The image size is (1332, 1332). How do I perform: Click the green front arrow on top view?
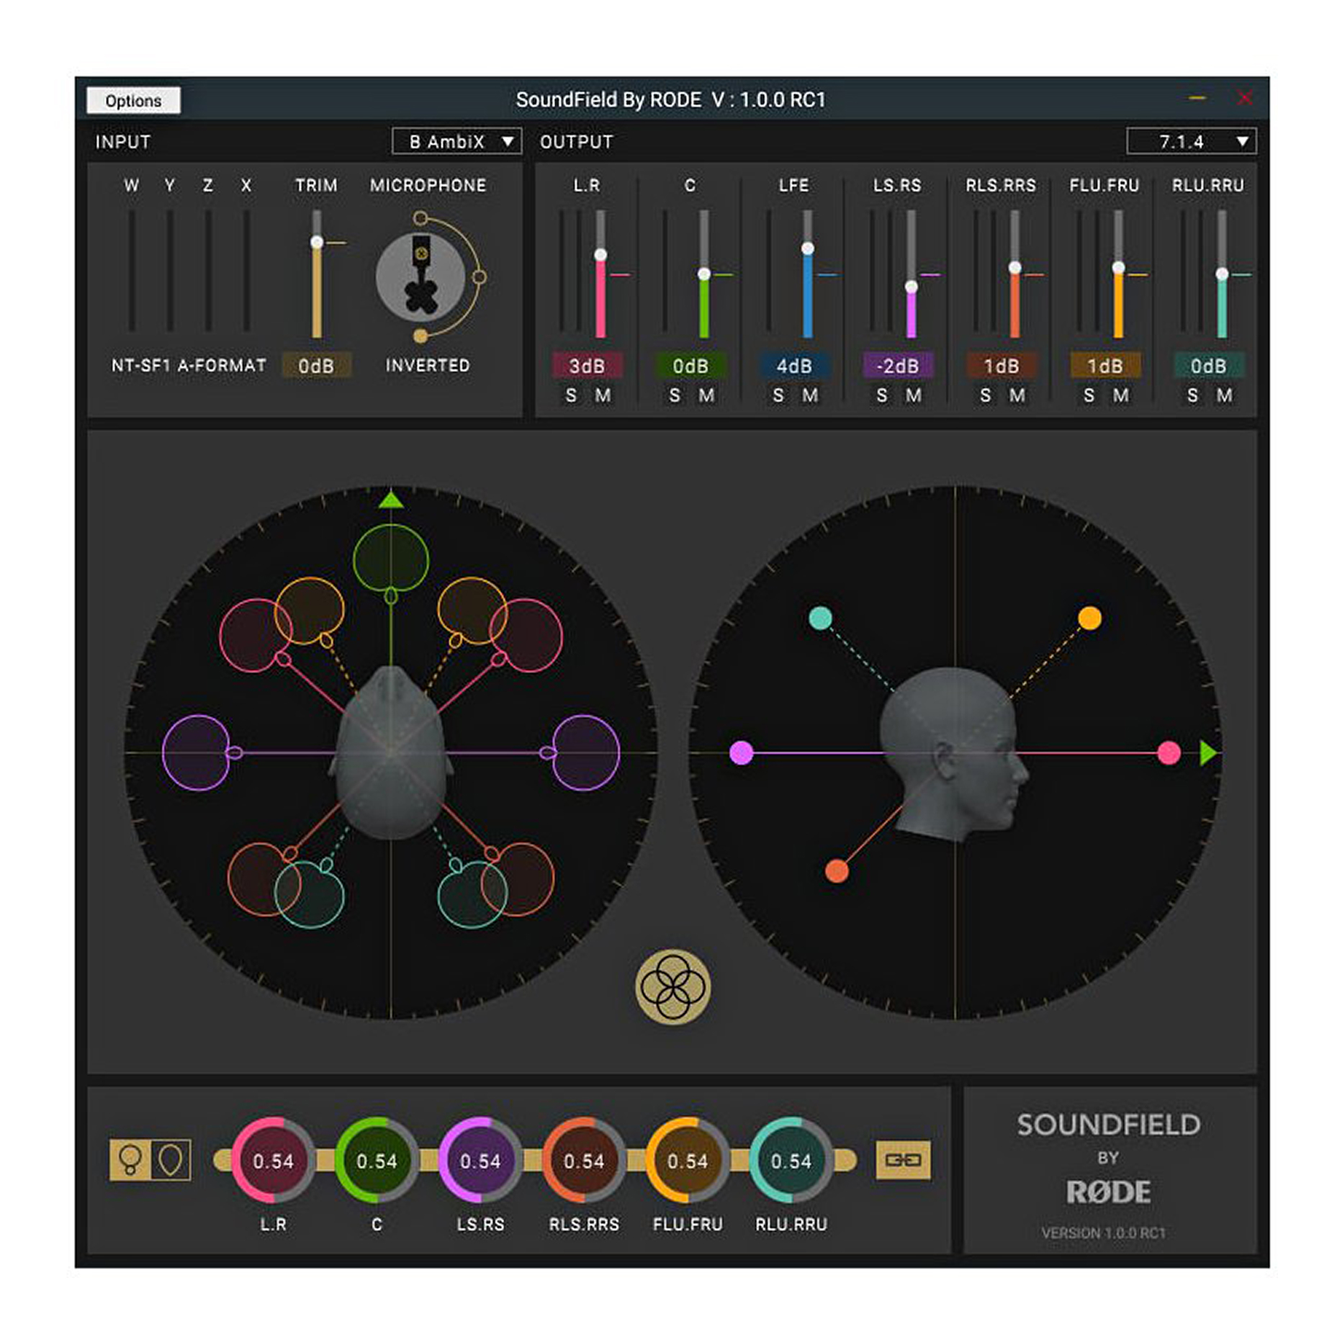(x=390, y=500)
